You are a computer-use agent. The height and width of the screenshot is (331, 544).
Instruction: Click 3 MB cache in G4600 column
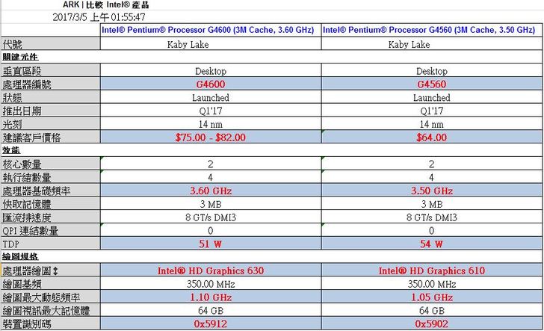click(x=211, y=204)
